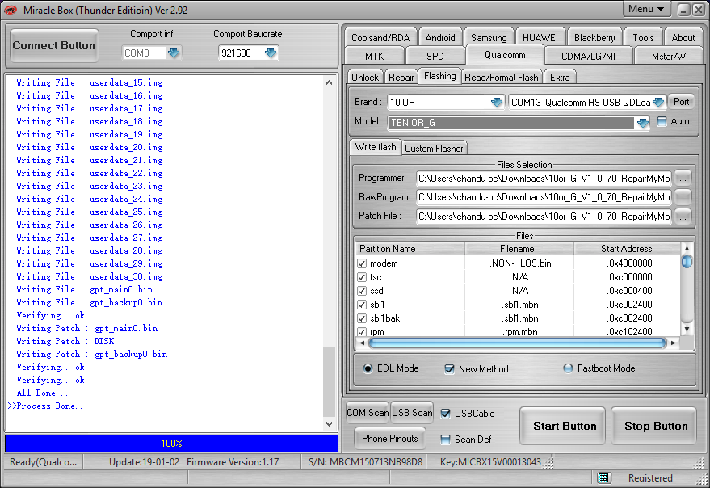The height and width of the screenshot is (488, 710).
Task: Click the status bar grid icon beside Registered
Action: click(x=603, y=477)
